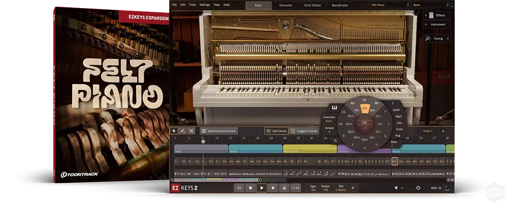Click the tuning fork icon
This screenshot has width=509, height=207.
point(428,38)
